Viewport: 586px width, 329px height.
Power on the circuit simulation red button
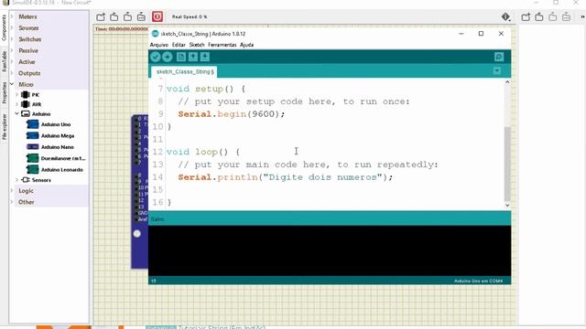(157, 16)
